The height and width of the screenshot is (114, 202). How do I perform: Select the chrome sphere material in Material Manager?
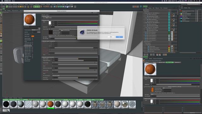pos(125,104)
